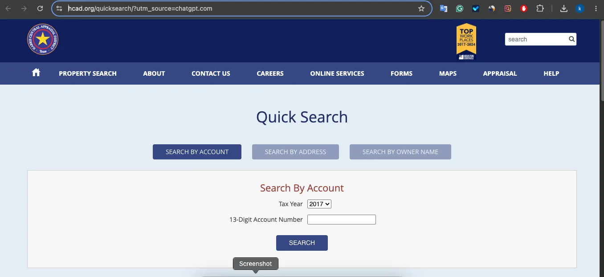Open Grammarly extension icon
This screenshot has height=277, width=604.
click(460, 8)
